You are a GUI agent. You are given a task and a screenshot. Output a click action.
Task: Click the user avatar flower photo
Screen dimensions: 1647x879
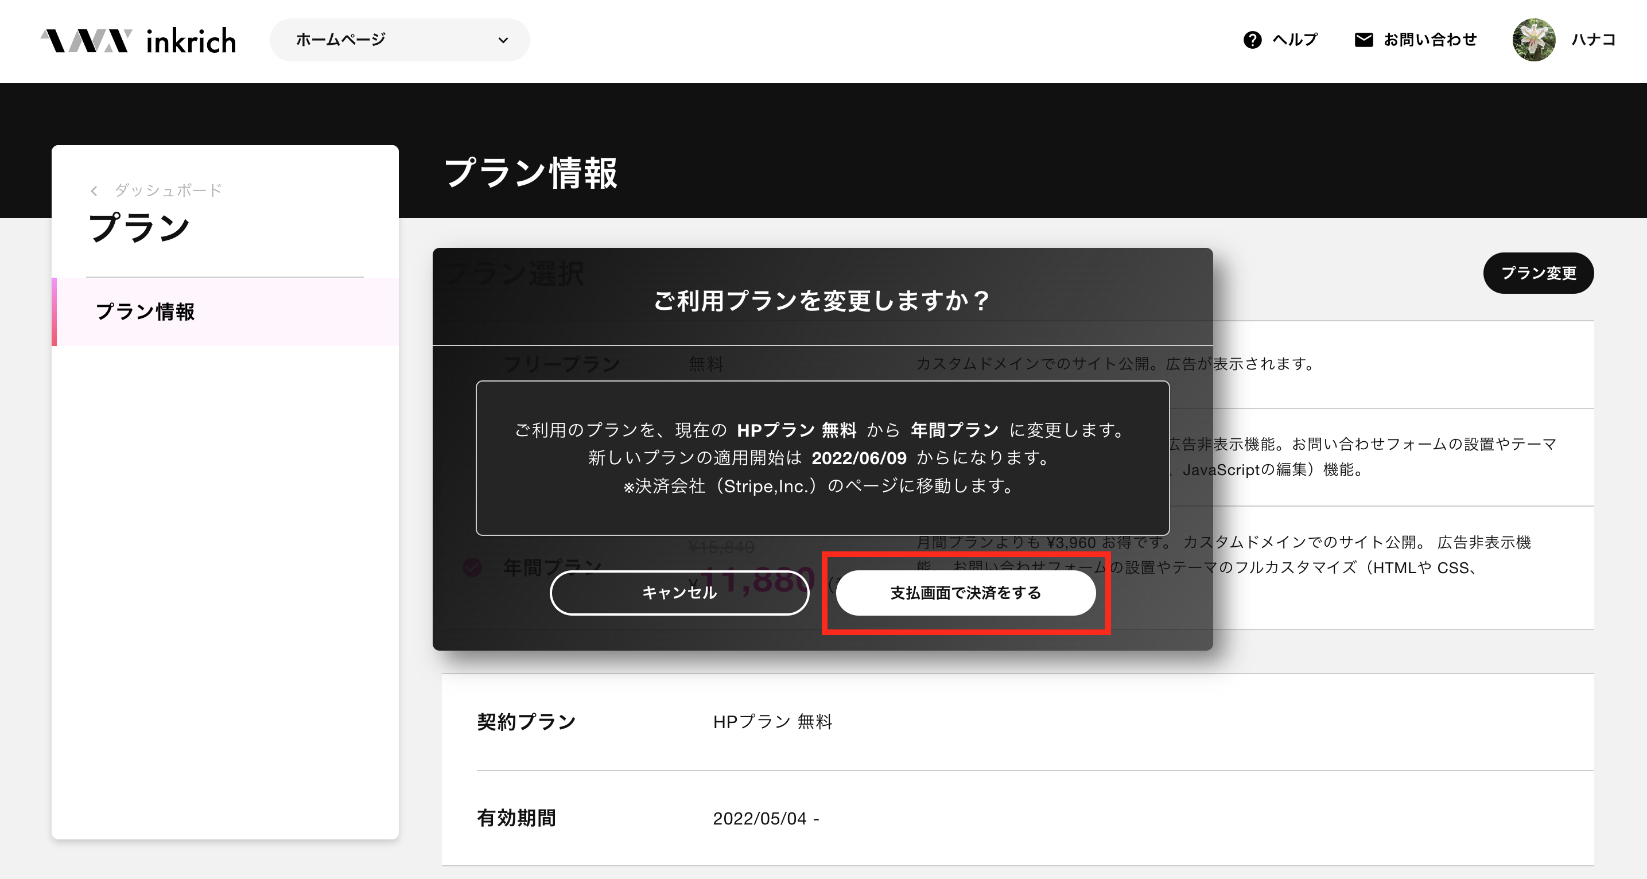[1533, 40]
